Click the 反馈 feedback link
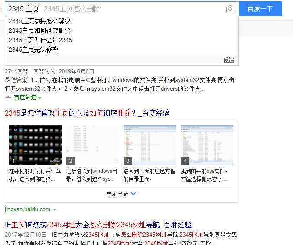Image resolution: width=293 pixels, height=245 pixels. click(x=228, y=60)
